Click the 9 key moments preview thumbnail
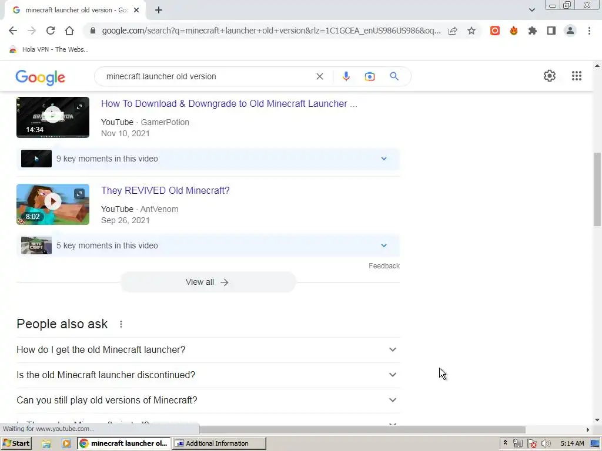This screenshot has width=602, height=451. pos(36,159)
